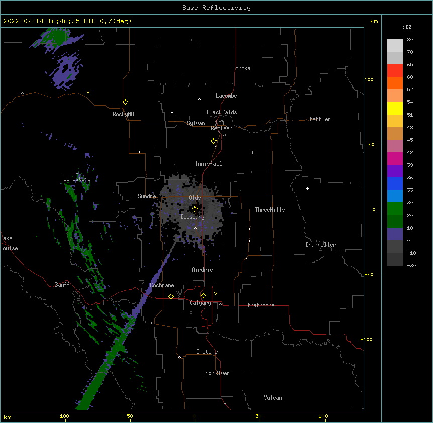Select the slate purple legend band between 10 and 0

pyautogui.click(x=395, y=234)
